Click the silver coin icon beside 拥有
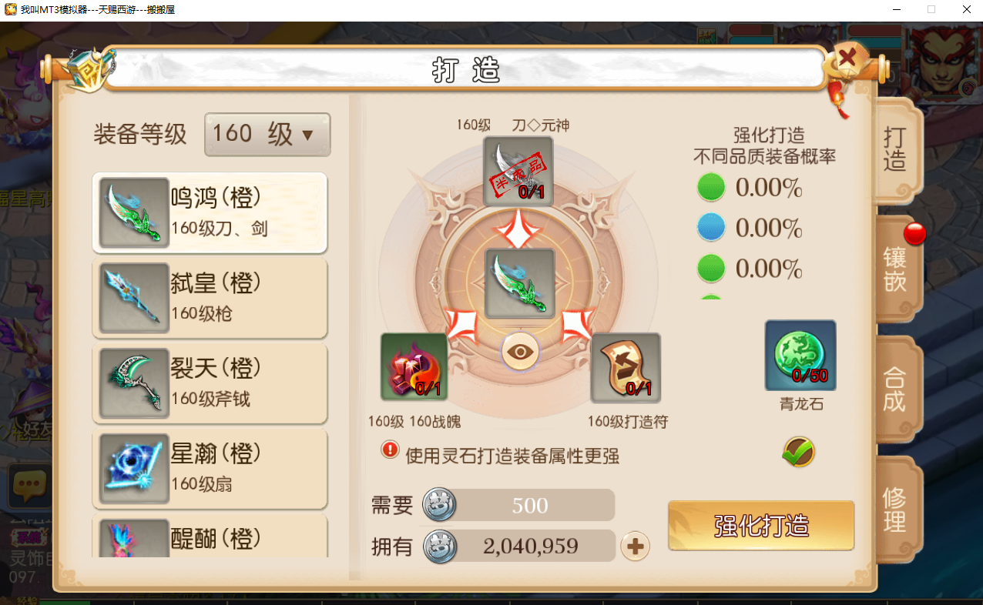983x605 pixels. coord(441,547)
